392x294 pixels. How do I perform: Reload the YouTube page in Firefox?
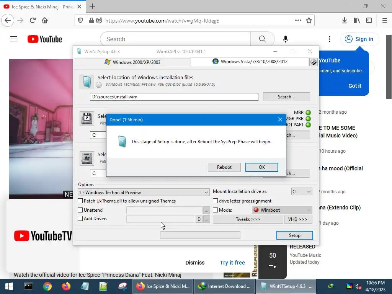pyautogui.click(x=33, y=20)
